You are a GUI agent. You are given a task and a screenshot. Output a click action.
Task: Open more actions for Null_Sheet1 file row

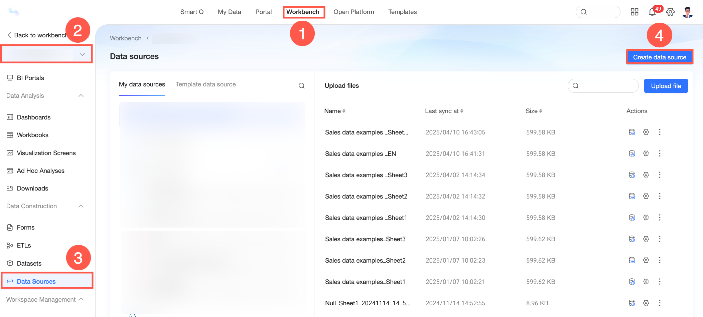point(660,303)
